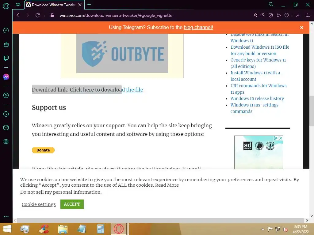Viewport: 314px width, 235px height.
Task: Open the network tray icon
Action: 278,229
